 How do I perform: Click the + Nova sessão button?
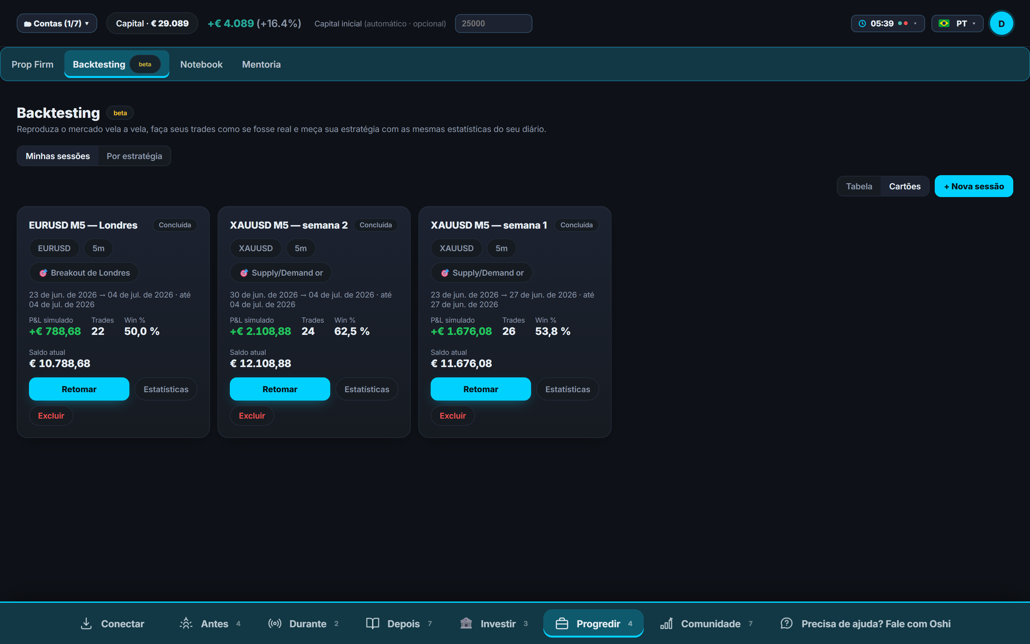tap(973, 186)
